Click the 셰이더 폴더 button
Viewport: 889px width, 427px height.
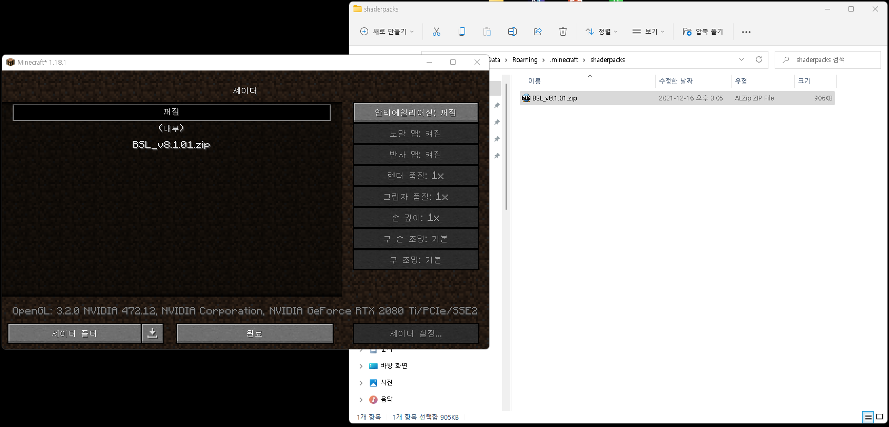(75, 333)
